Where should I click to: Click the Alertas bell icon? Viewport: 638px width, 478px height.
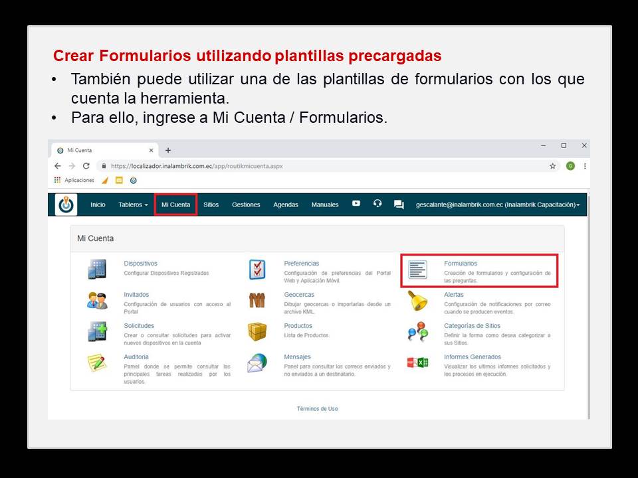click(x=417, y=301)
